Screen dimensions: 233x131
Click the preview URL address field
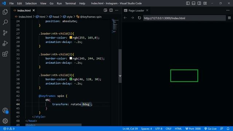[185, 18]
